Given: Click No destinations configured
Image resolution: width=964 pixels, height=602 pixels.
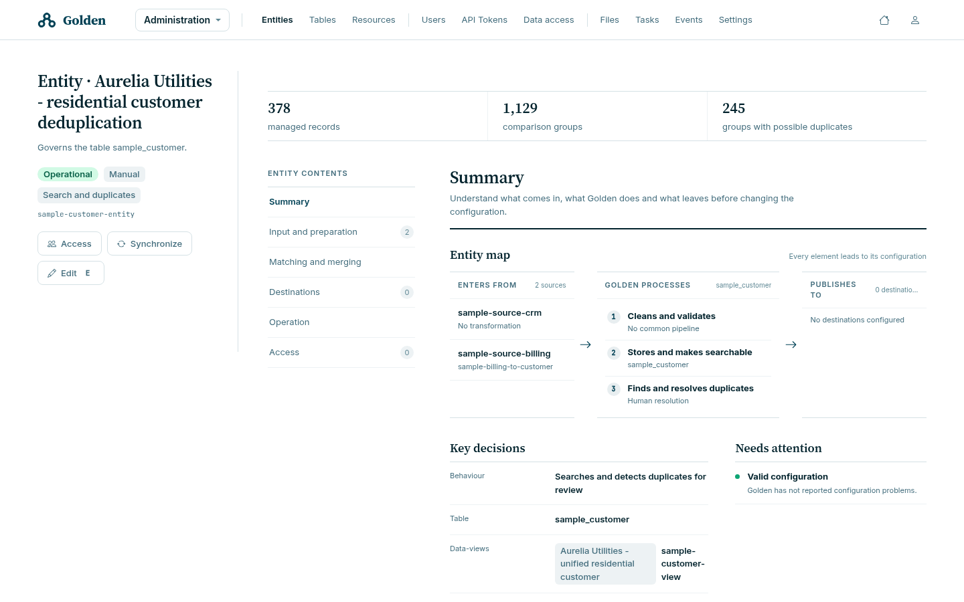Looking at the screenshot, I should [857, 320].
